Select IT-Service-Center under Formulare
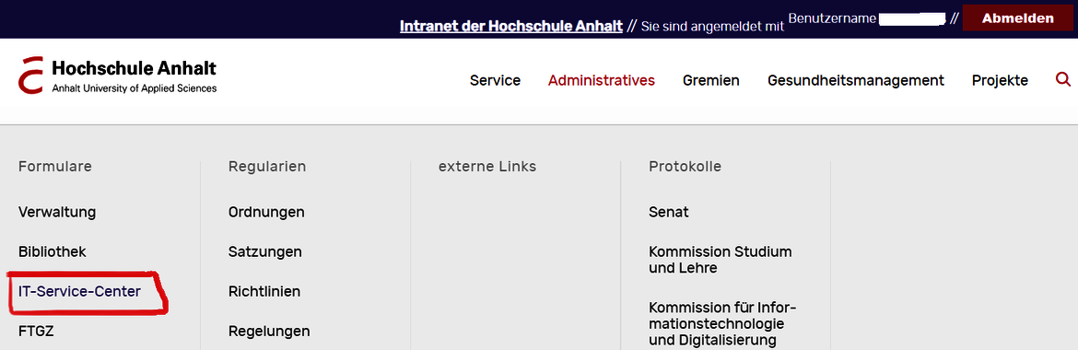The height and width of the screenshot is (350, 1078). 80,292
